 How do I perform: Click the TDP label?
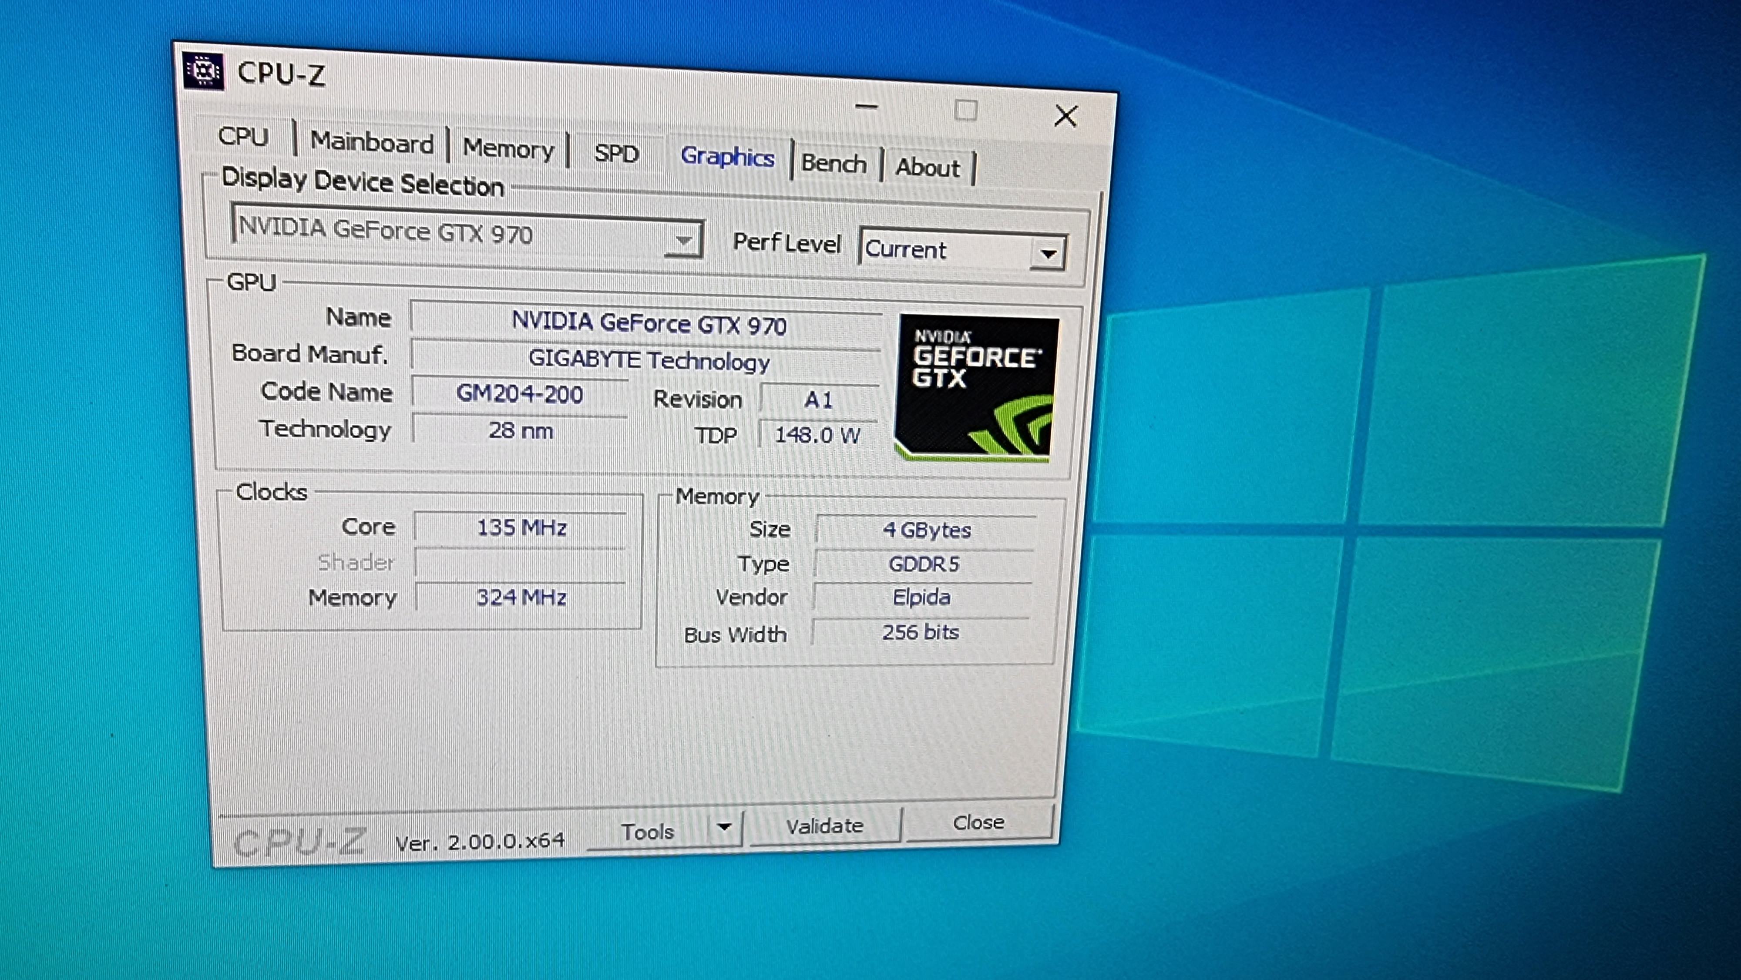(x=716, y=435)
